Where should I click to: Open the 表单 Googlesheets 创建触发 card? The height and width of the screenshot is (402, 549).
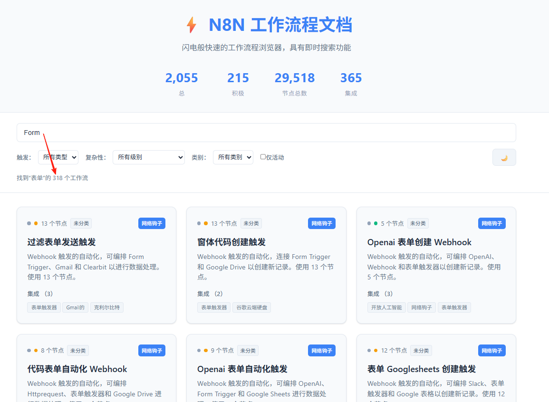click(x=436, y=368)
